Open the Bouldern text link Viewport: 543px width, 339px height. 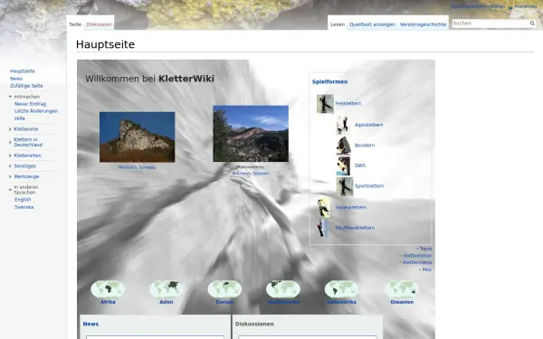365,146
